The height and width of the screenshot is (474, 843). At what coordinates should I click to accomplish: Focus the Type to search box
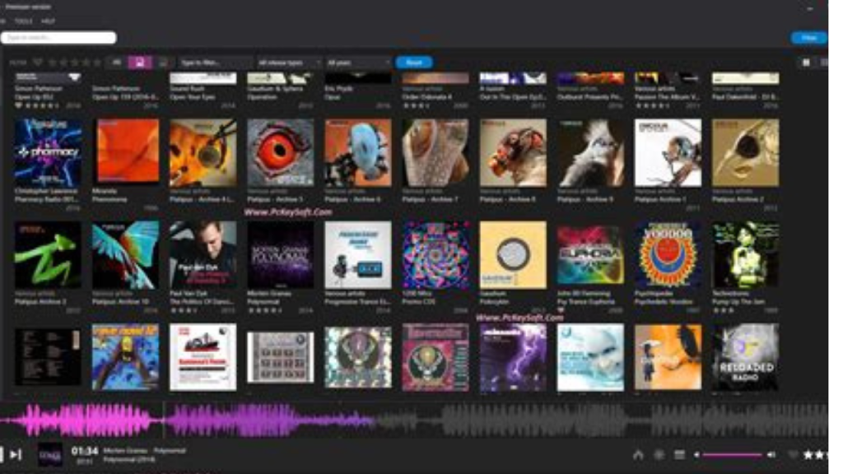pos(58,38)
